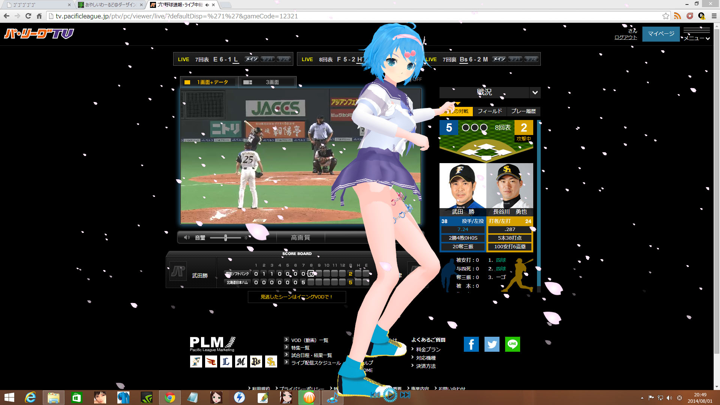Set E 6-1 L game as サブ1
Image resolution: width=720 pixels, height=405 pixels.
click(x=268, y=59)
